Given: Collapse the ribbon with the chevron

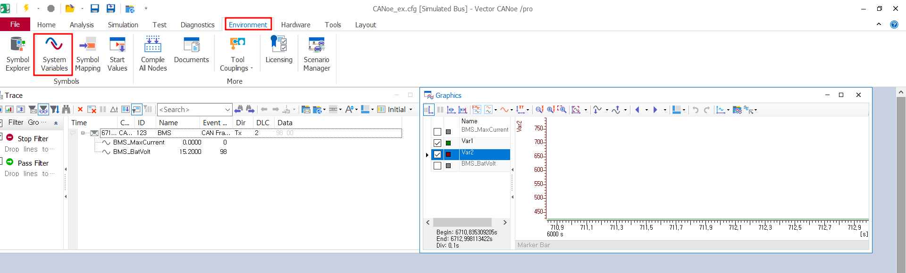Looking at the screenshot, I should click(x=879, y=24).
